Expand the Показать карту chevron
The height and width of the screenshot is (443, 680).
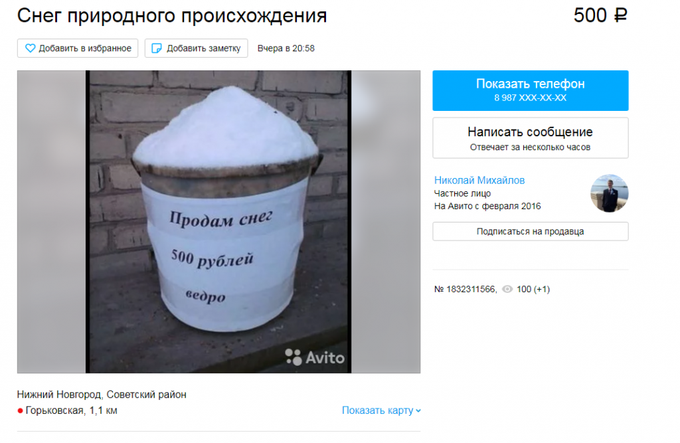418,410
